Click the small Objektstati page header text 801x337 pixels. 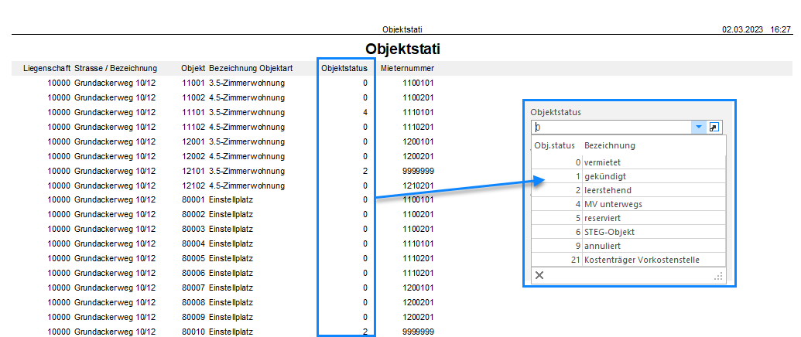[402, 29]
